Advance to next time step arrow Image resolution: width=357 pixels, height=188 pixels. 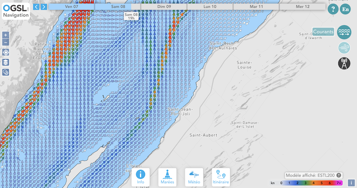pyautogui.click(x=44, y=7)
